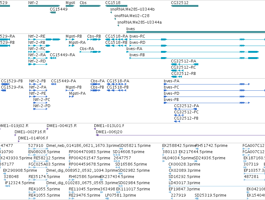Select the Mgstl gene feature
The width and height of the screenshot is (265, 200).
tap(70, 6)
